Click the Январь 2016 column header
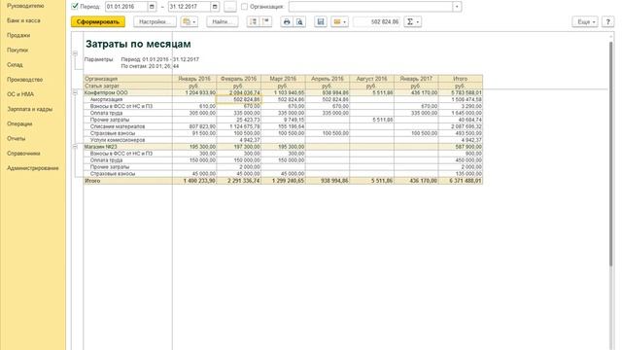 [x=194, y=79]
